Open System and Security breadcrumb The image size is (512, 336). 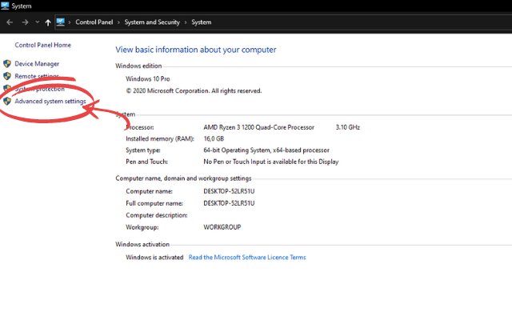(152, 22)
